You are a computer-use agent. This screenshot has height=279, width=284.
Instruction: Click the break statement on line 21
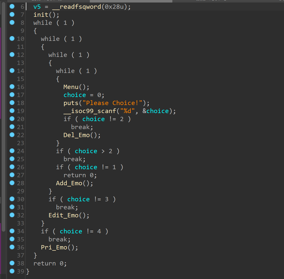pyautogui.click(x=82, y=127)
